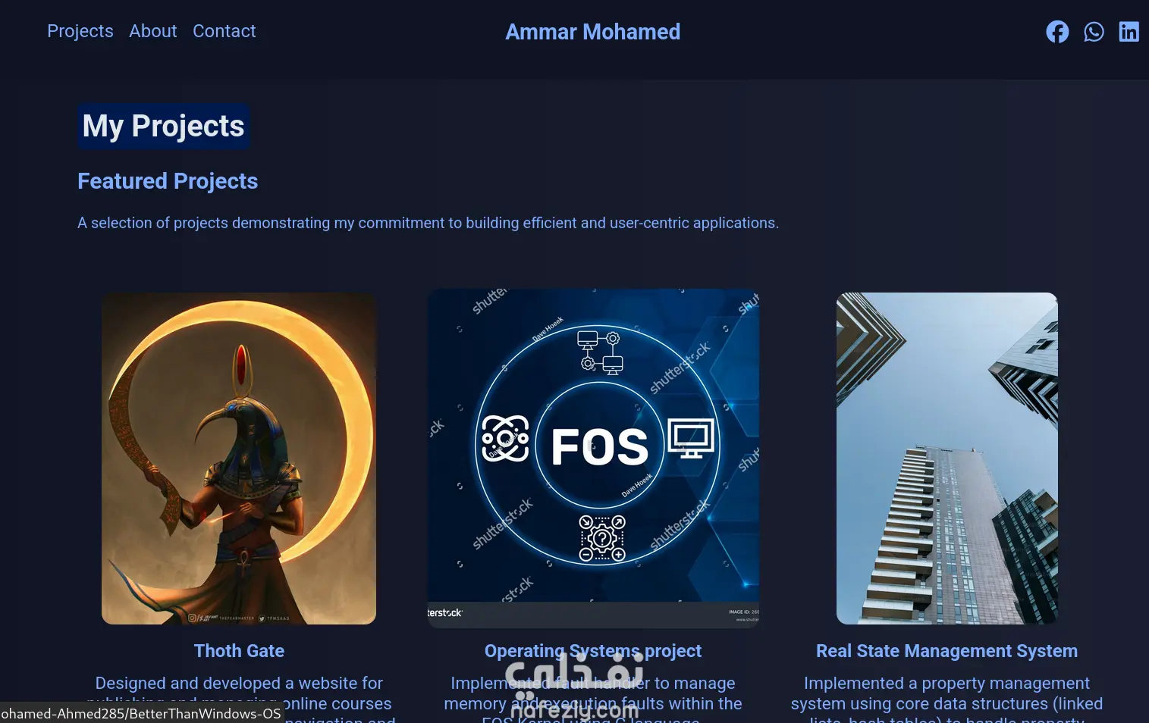Click the network computers icon in FOS image

pos(600,352)
